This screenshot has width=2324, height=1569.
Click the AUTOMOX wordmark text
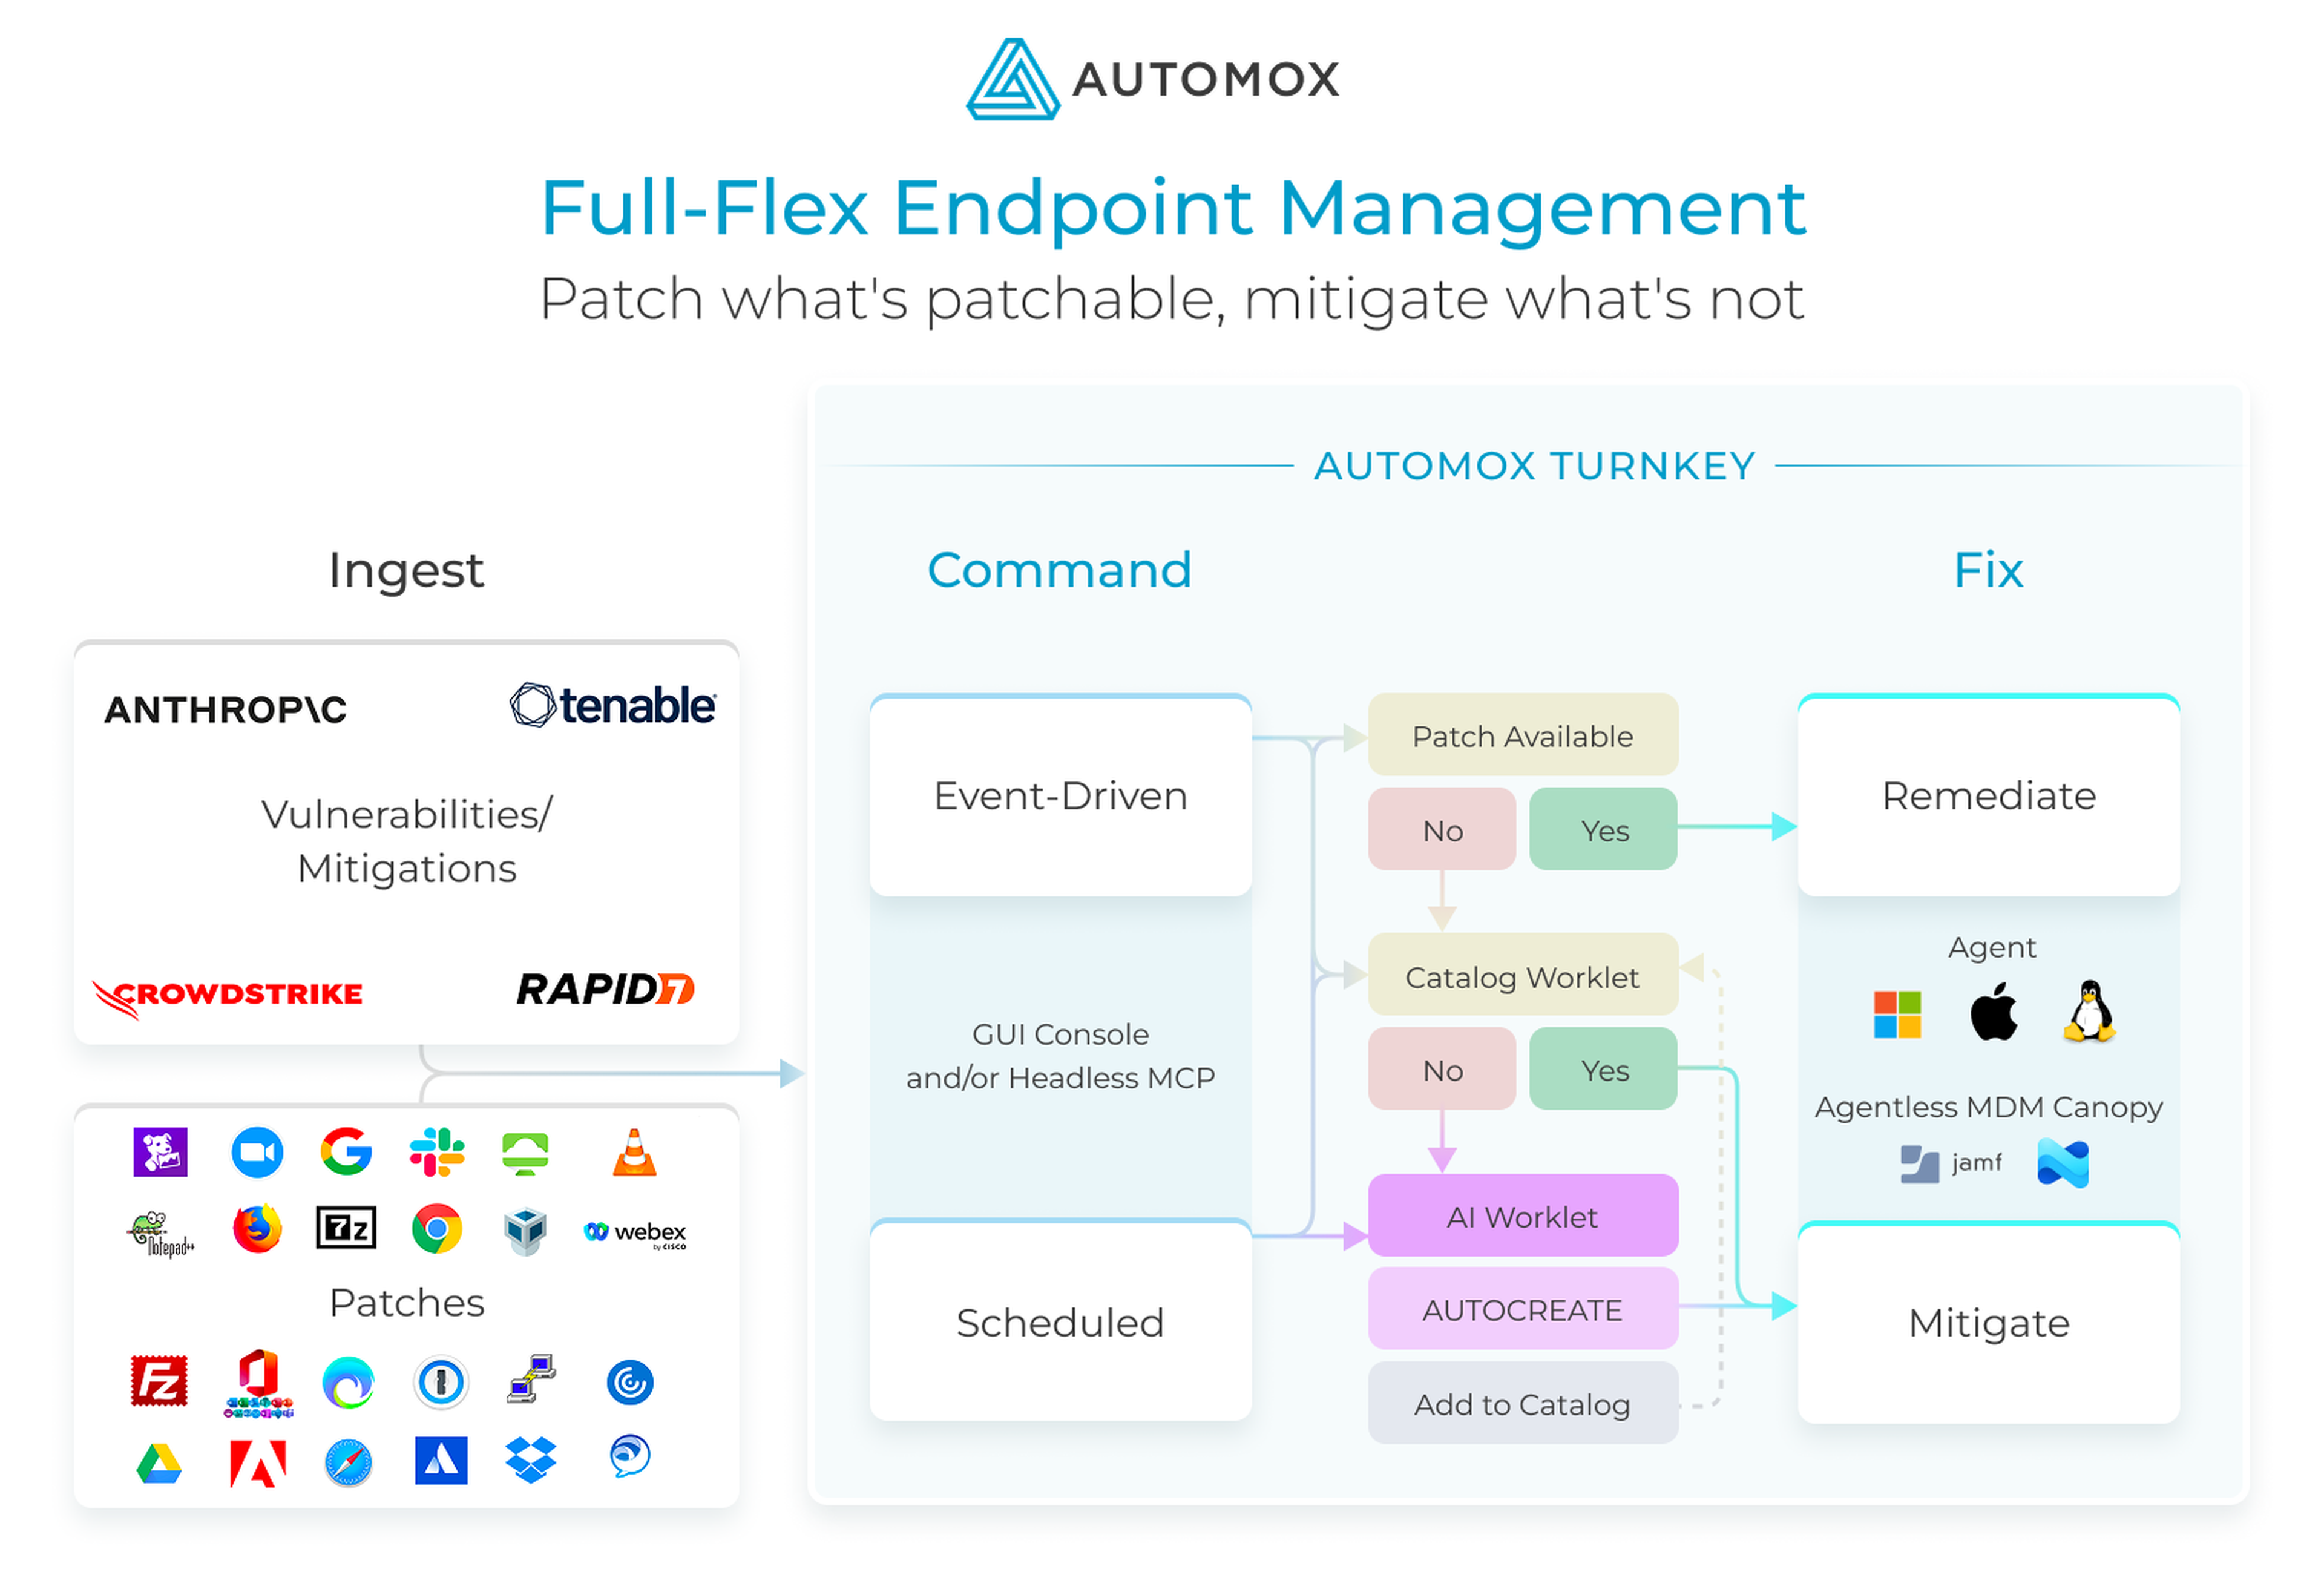coord(1206,80)
